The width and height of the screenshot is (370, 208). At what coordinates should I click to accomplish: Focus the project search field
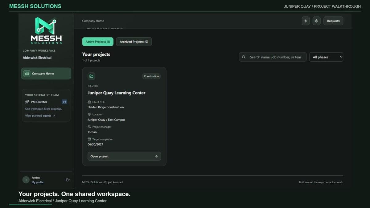273,57
